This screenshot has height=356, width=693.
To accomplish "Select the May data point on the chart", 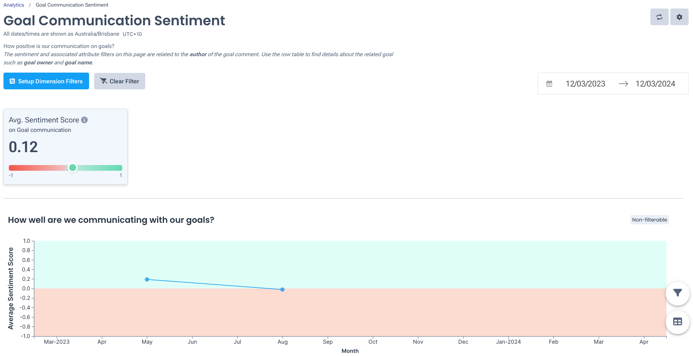I will pos(147,279).
